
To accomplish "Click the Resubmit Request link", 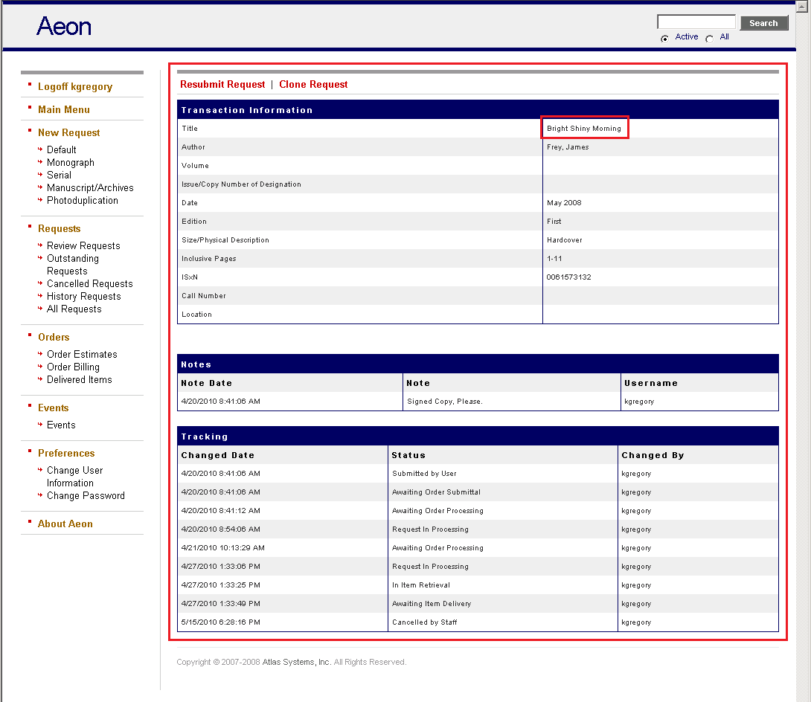I will [222, 84].
